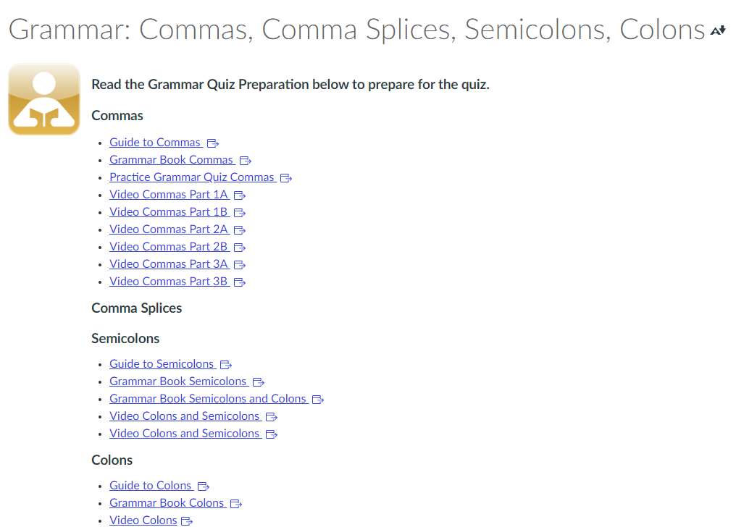
Task: Open the Guide to Colons link
Action: click(150, 485)
